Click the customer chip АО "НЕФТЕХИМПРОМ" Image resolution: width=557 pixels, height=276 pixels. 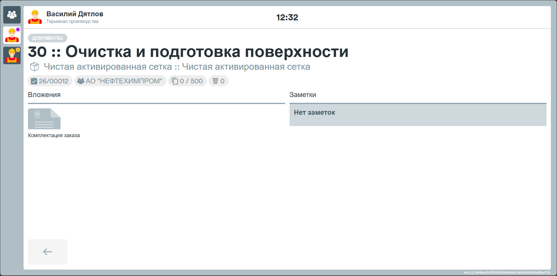point(120,81)
